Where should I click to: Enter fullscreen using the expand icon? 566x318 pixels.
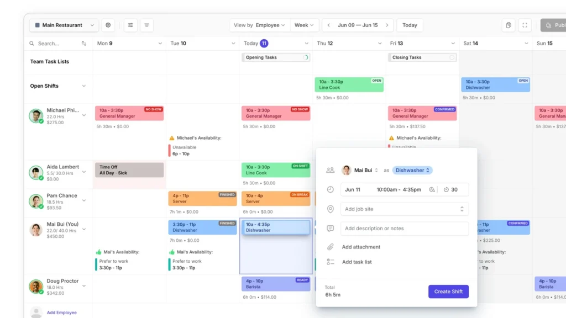[x=525, y=25]
